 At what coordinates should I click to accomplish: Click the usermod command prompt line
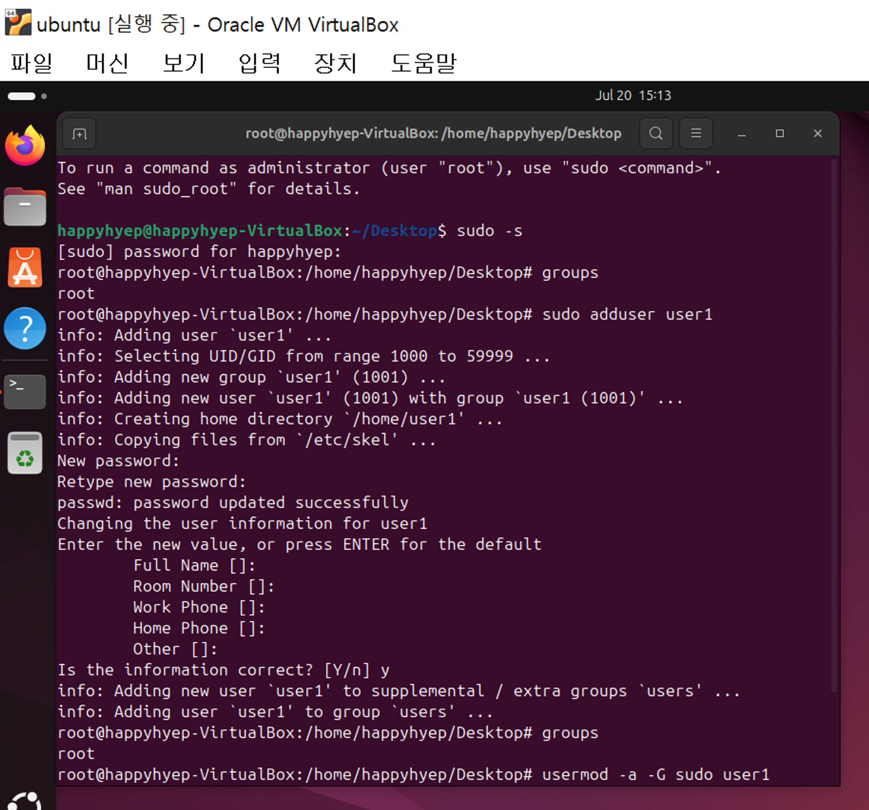[x=413, y=775]
